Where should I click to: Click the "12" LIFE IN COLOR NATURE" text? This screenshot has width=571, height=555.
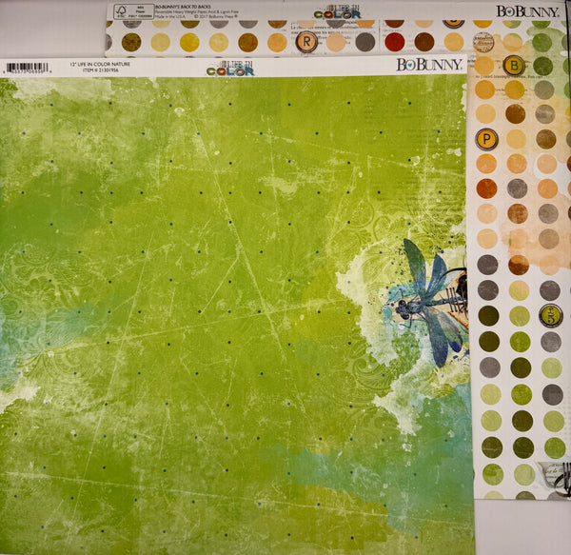pos(100,64)
